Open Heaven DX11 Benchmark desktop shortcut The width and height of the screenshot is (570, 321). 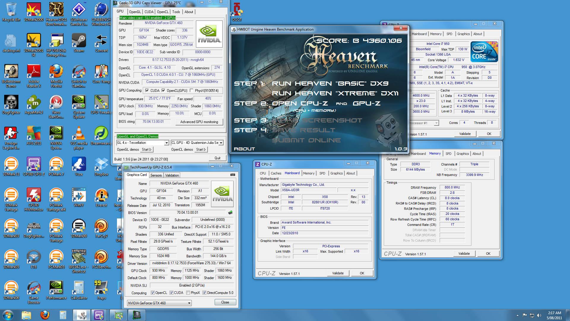click(x=56, y=14)
